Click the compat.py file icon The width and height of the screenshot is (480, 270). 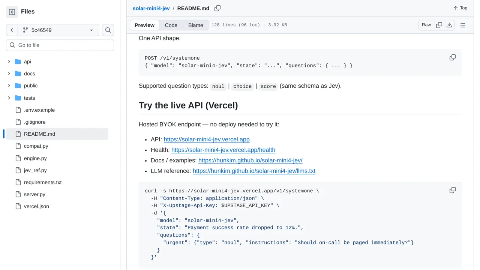[18, 146]
